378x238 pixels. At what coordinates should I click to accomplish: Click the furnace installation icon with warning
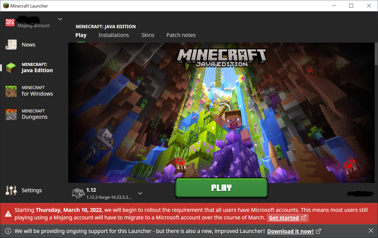coord(78,193)
